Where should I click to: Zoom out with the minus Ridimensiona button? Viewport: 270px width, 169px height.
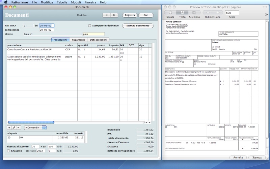pos(208,13)
